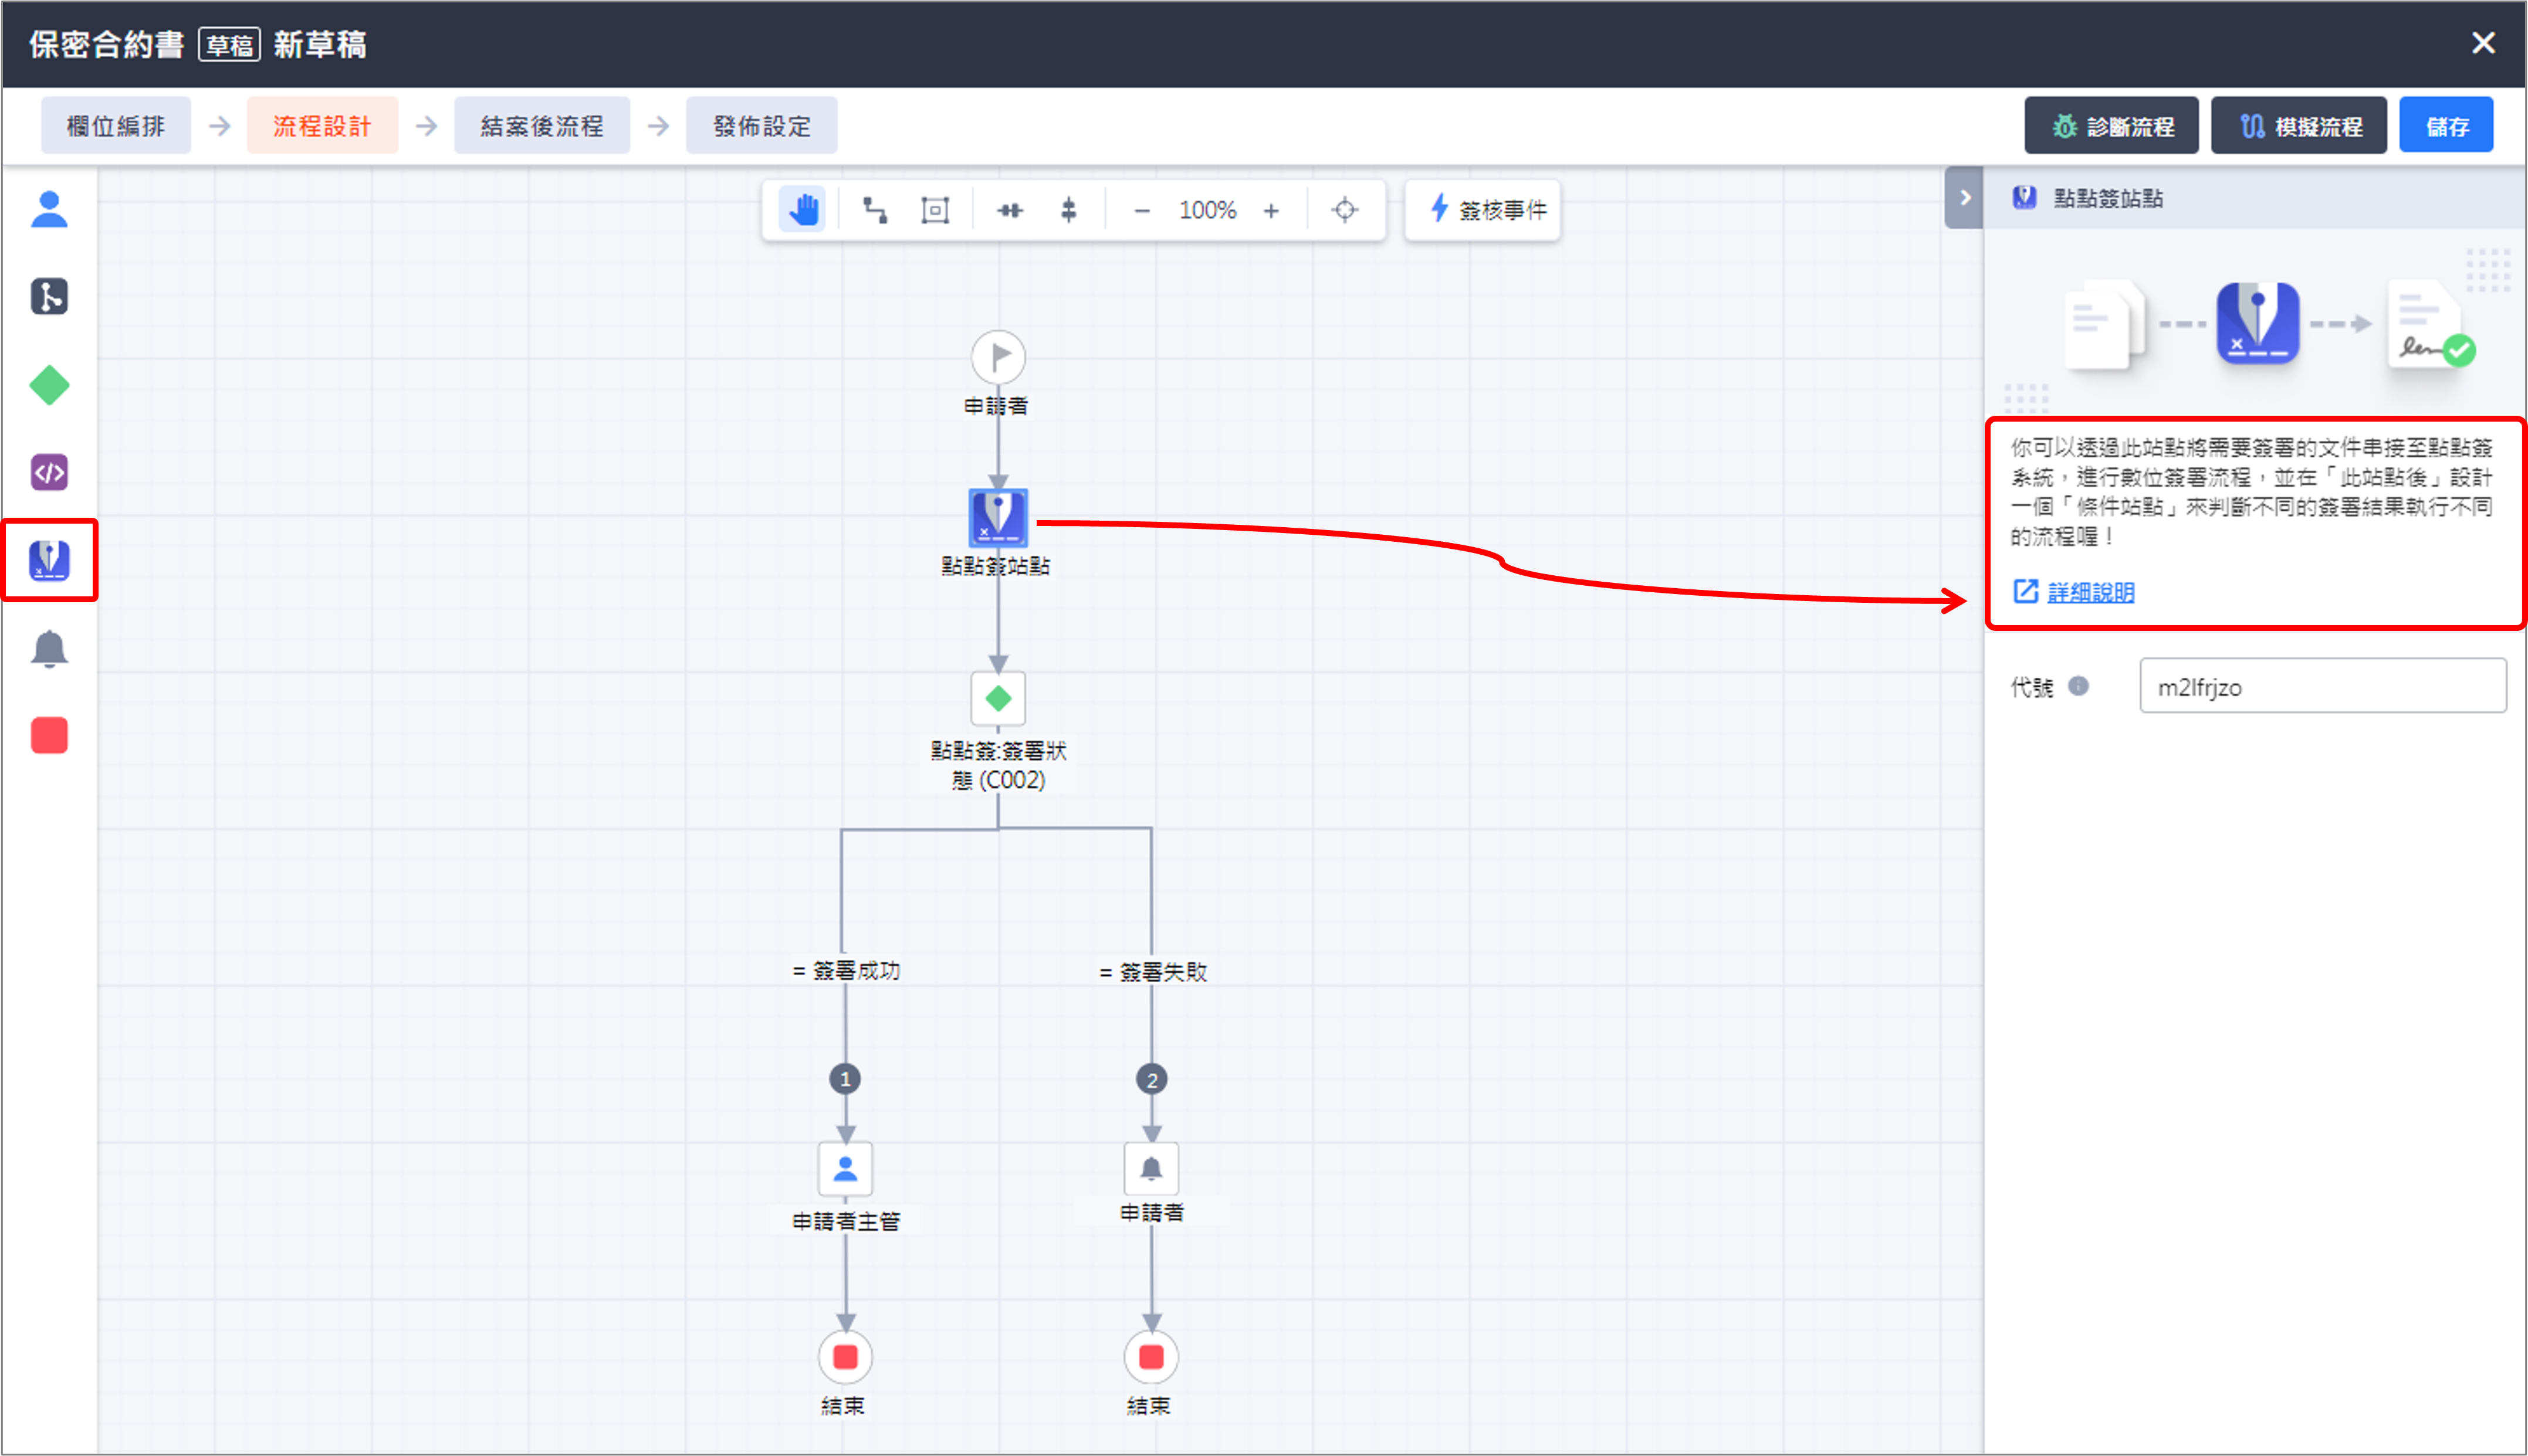Select the bell notification node in sidebar

[49, 648]
